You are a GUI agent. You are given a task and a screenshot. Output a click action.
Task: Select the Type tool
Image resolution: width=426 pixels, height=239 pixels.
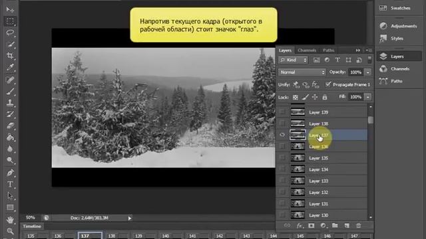click(10, 185)
